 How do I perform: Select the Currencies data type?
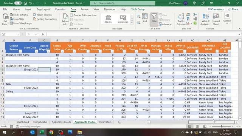pyautogui.click(x=123, y=19)
